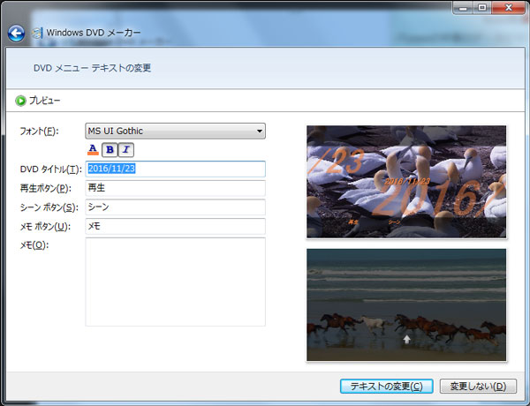Minimize the DVD Maker window
Viewport: 530px width, 406px height.
(461, 8)
